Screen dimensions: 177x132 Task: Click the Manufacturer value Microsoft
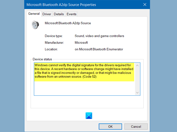[x=81, y=43]
